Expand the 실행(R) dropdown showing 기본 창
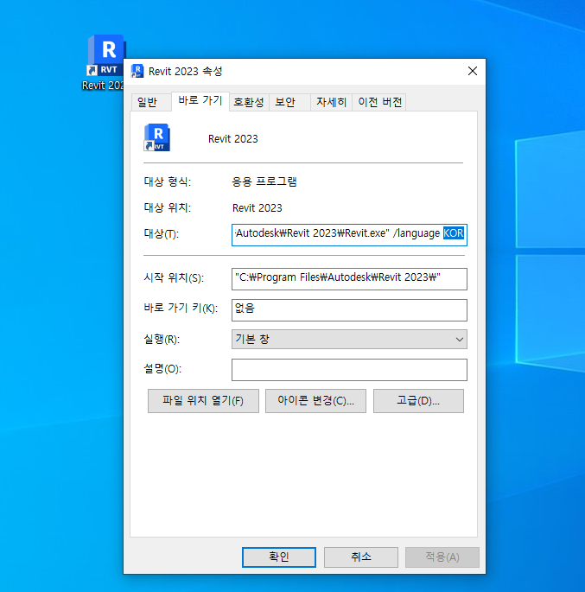Viewport: 585px width, 592px height. click(349, 339)
